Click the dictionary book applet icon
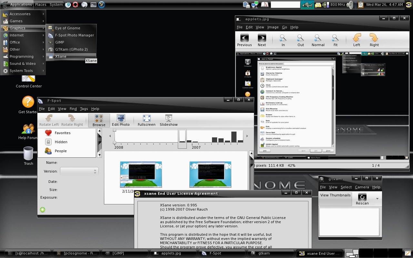 [x=265, y=5]
